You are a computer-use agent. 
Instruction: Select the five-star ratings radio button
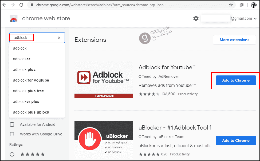pyautogui.click(x=12, y=154)
